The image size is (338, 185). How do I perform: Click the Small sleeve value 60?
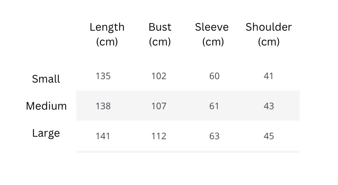(214, 76)
